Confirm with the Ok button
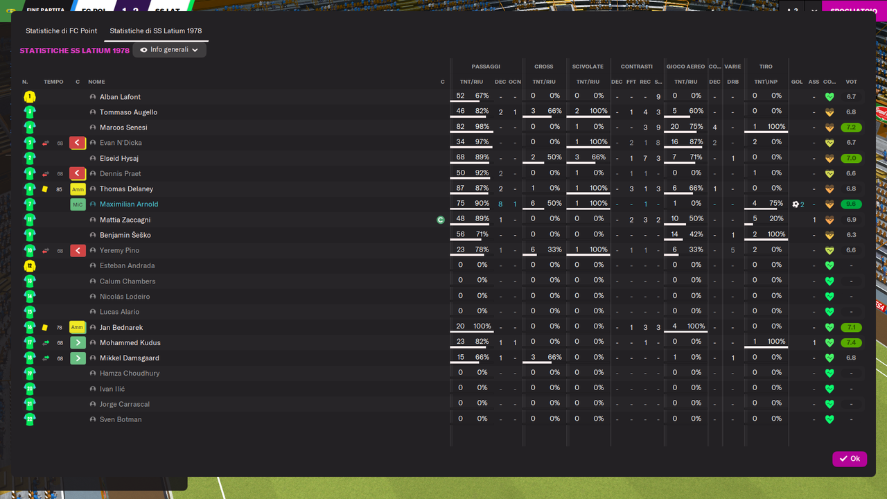The height and width of the screenshot is (499, 887). coord(850,459)
